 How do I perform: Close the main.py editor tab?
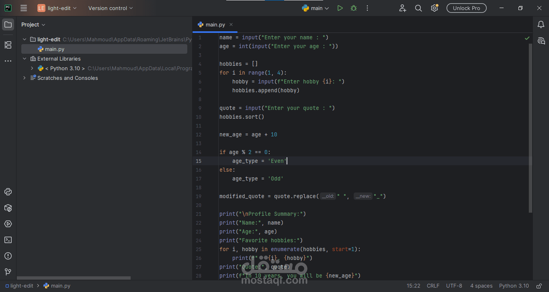[231, 24]
